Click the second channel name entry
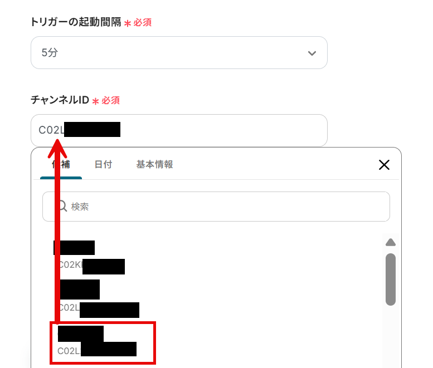 tap(79, 290)
